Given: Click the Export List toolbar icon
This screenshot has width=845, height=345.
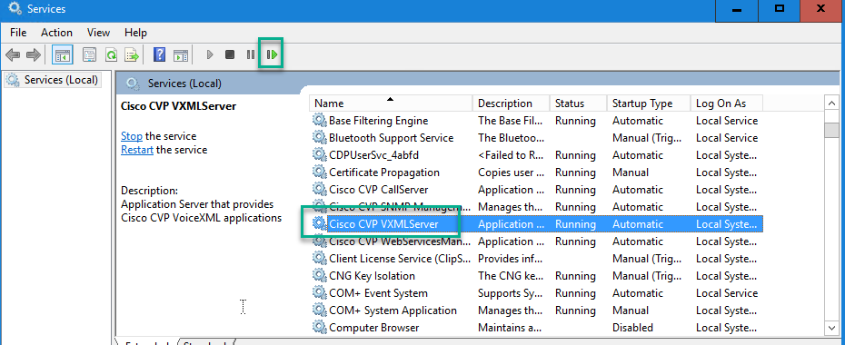Looking at the screenshot, I should tap(132, 54).
